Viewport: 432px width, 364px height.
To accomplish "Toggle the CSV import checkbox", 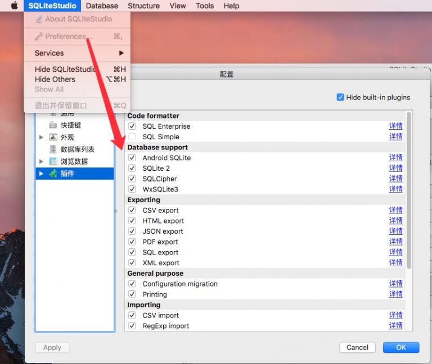I will tap(132, 315).
